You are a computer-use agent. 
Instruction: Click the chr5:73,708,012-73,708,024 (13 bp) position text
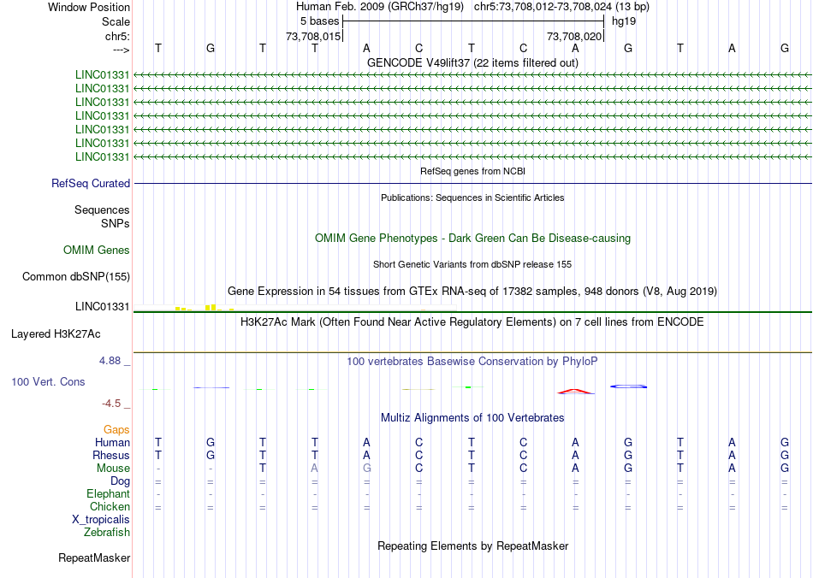[x=561, y=7]
